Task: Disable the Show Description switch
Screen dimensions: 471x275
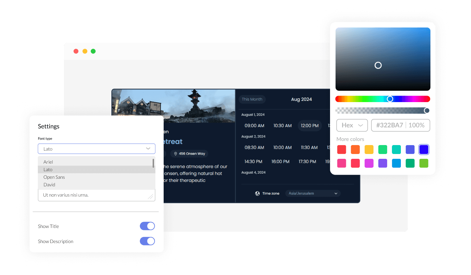Action: (147, 241)
